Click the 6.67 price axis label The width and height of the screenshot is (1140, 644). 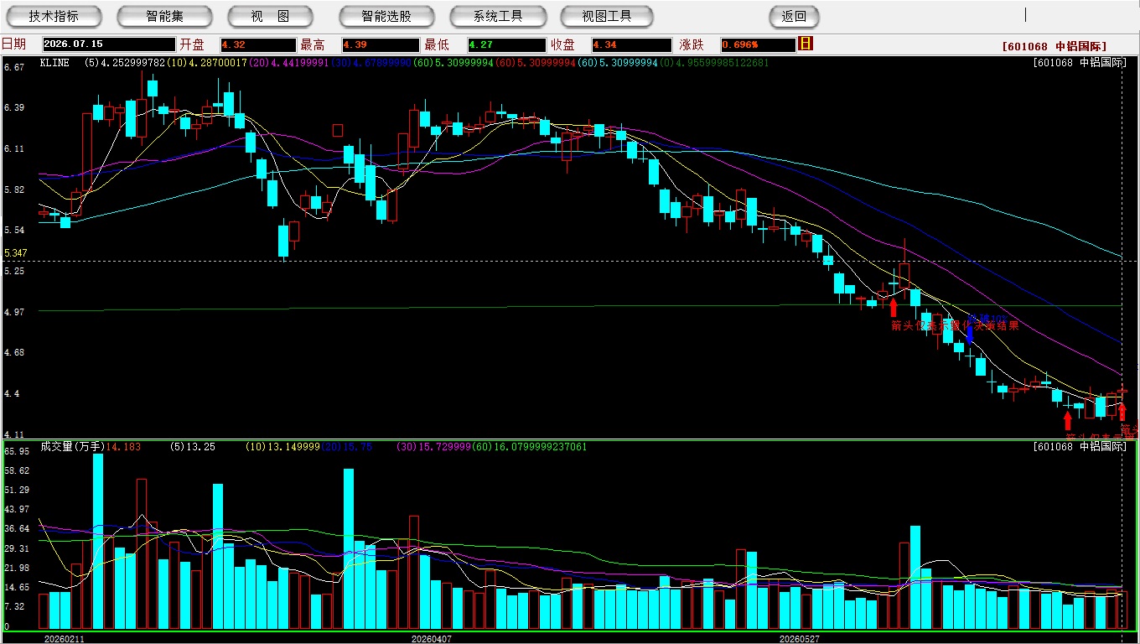[14, 67]
